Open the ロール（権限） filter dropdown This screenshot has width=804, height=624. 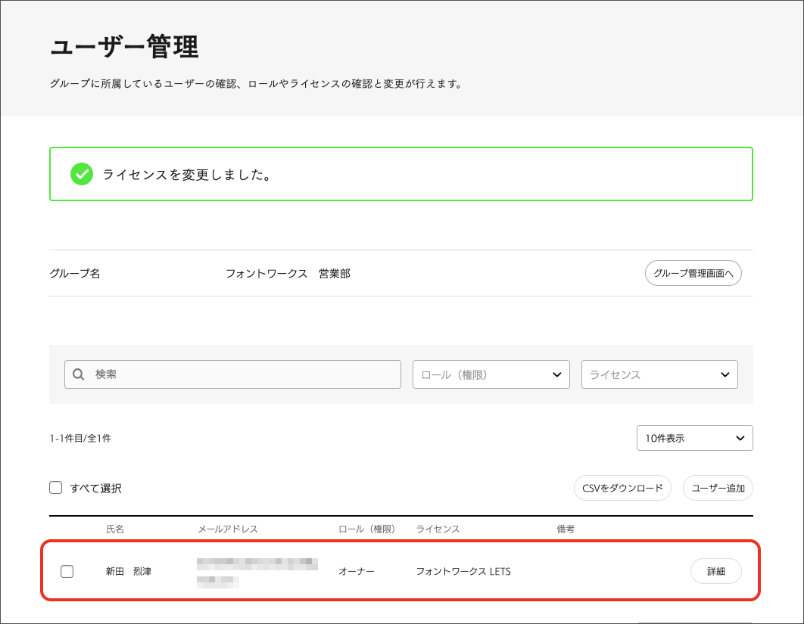tap(491, 374)
